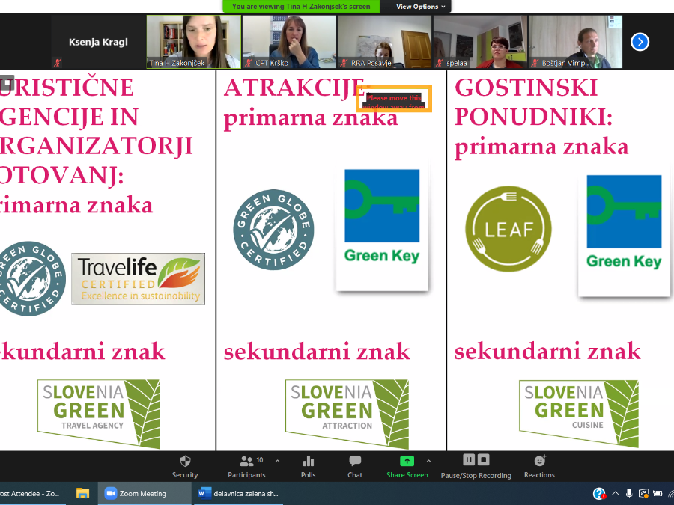Click the screen-sharing status banner

pos(301,7)
